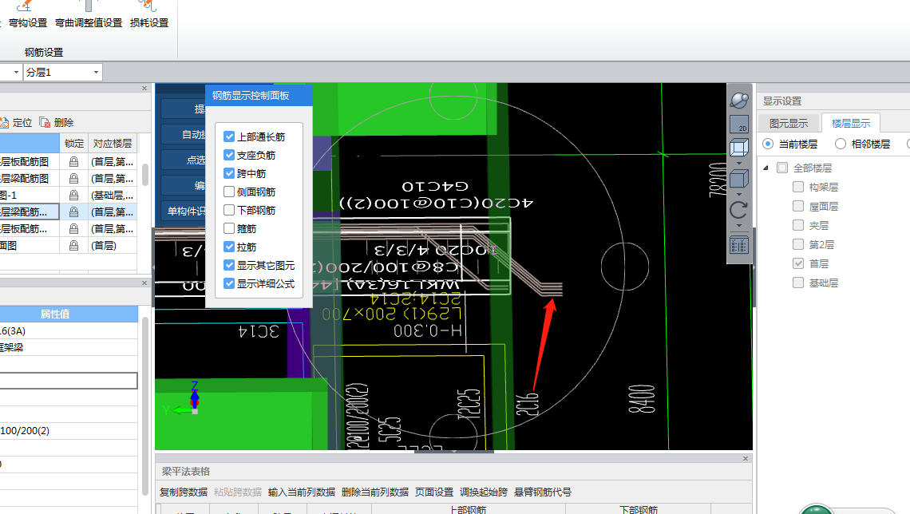Click 页面设置 button
This screenshot has width=910, height=514.
coord(434,492)
